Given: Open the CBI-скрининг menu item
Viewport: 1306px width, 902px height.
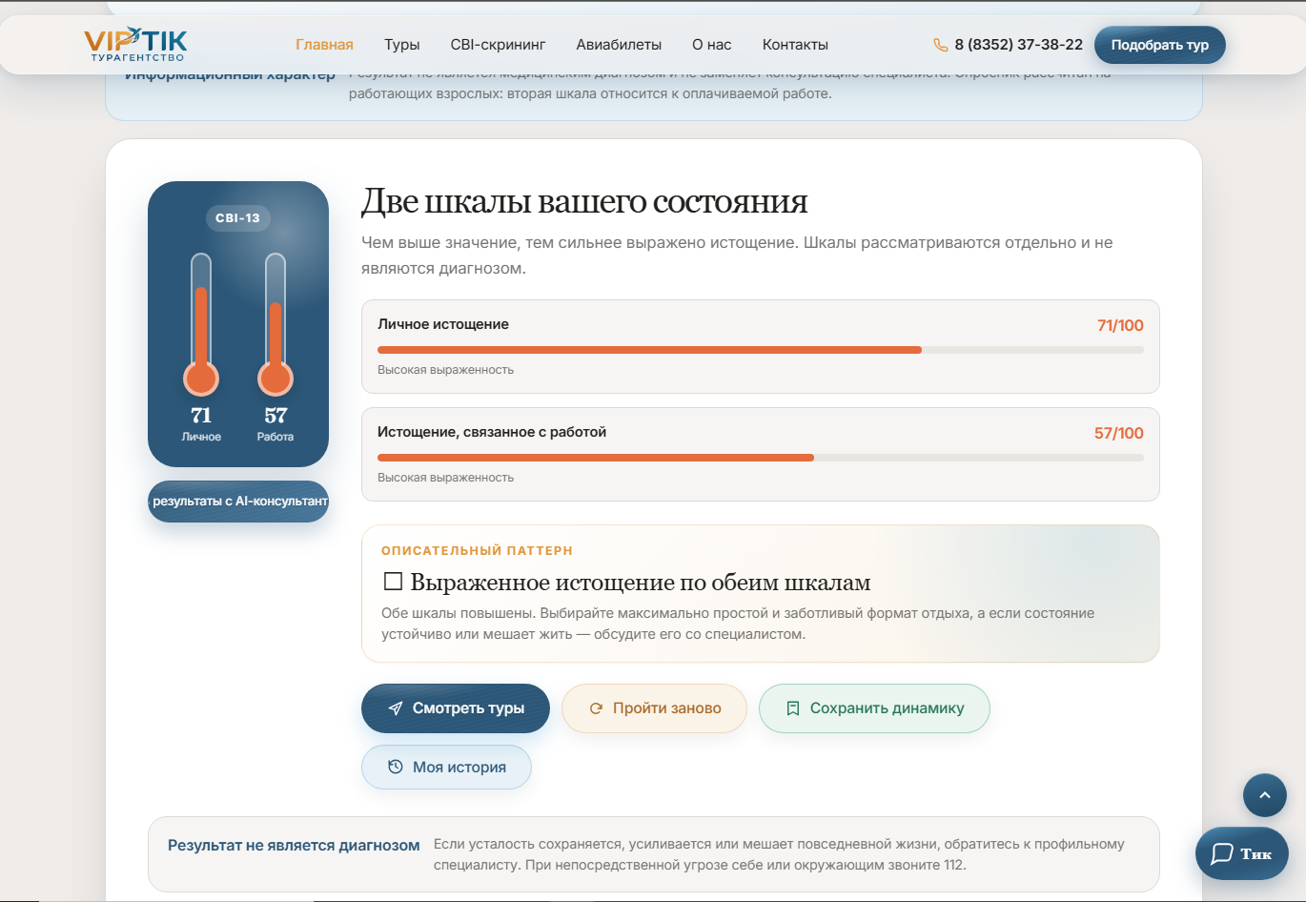Looking at the screenshot, I should 498,45.
